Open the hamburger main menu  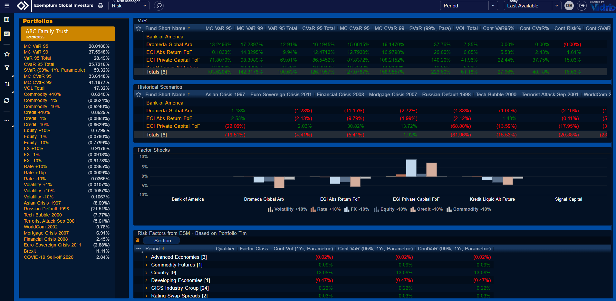point(7,5)
